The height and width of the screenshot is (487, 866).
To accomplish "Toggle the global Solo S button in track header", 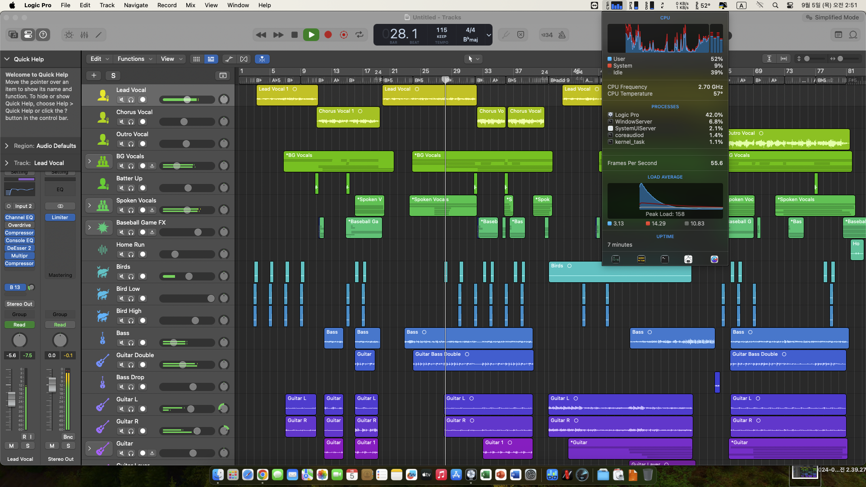I will point(113,75).
